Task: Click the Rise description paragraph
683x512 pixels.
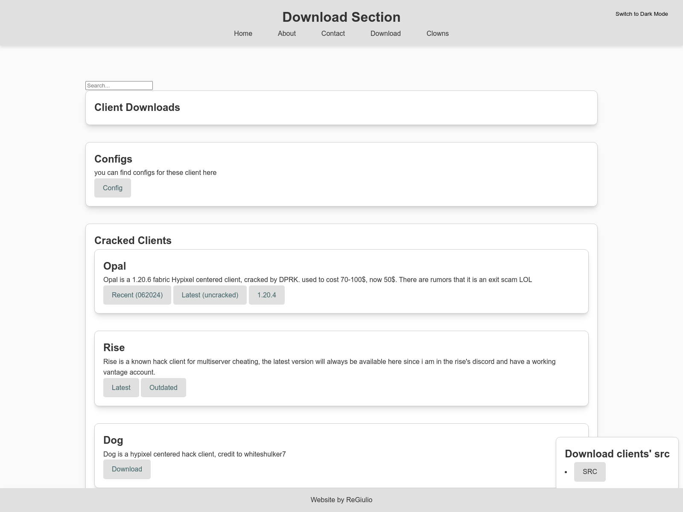Action: pos(330,367)
